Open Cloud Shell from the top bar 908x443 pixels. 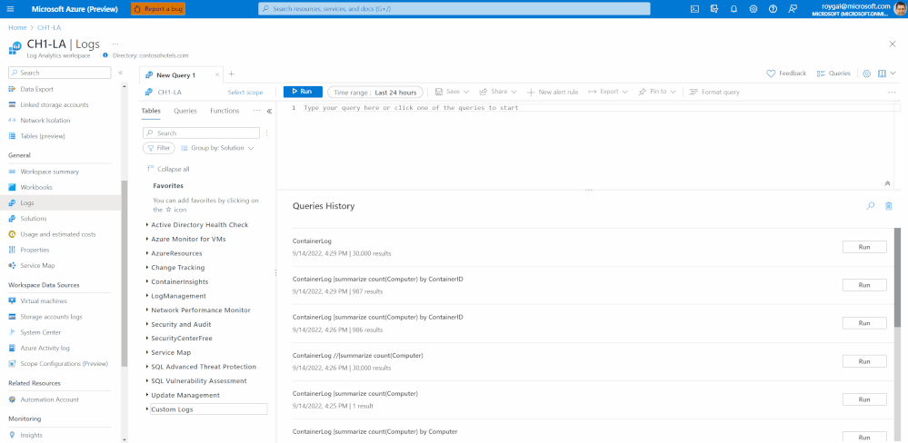point(695,9)
